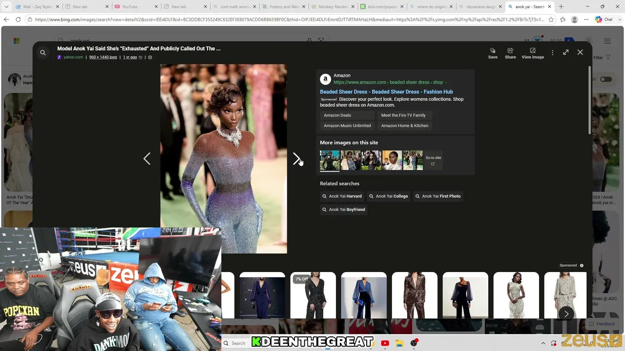Select the fifth thumbnail in More images
This screenshot has height=351, width=625.
pos(413,160)
